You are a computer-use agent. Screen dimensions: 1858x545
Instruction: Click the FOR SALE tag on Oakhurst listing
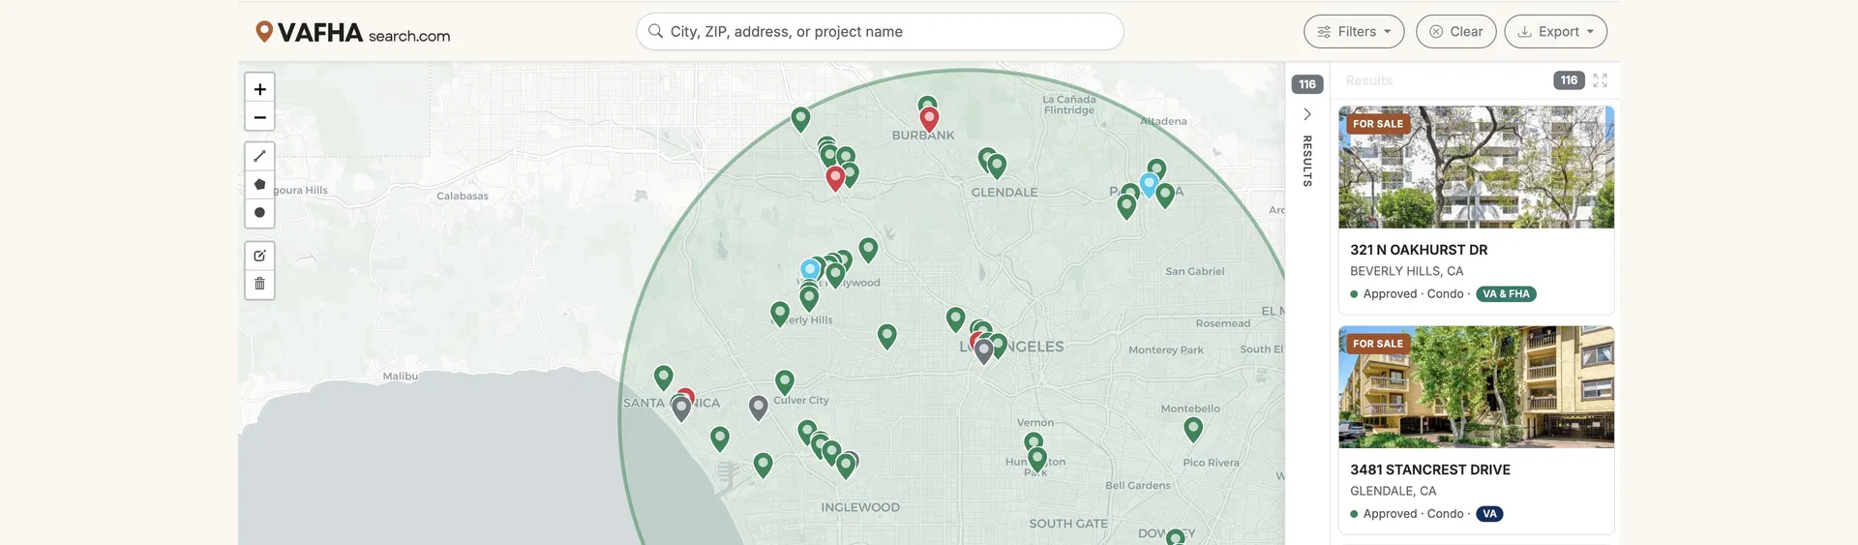[x=1377, y=124]
